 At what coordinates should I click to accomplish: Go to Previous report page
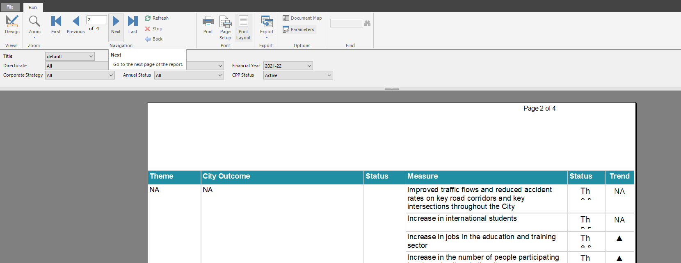point(75,25)
